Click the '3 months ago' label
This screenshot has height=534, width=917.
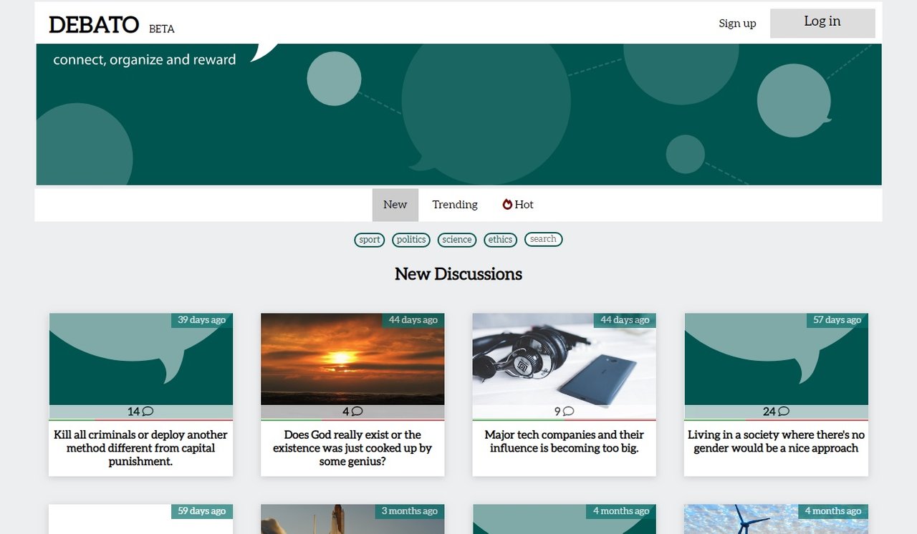(410, 511)
